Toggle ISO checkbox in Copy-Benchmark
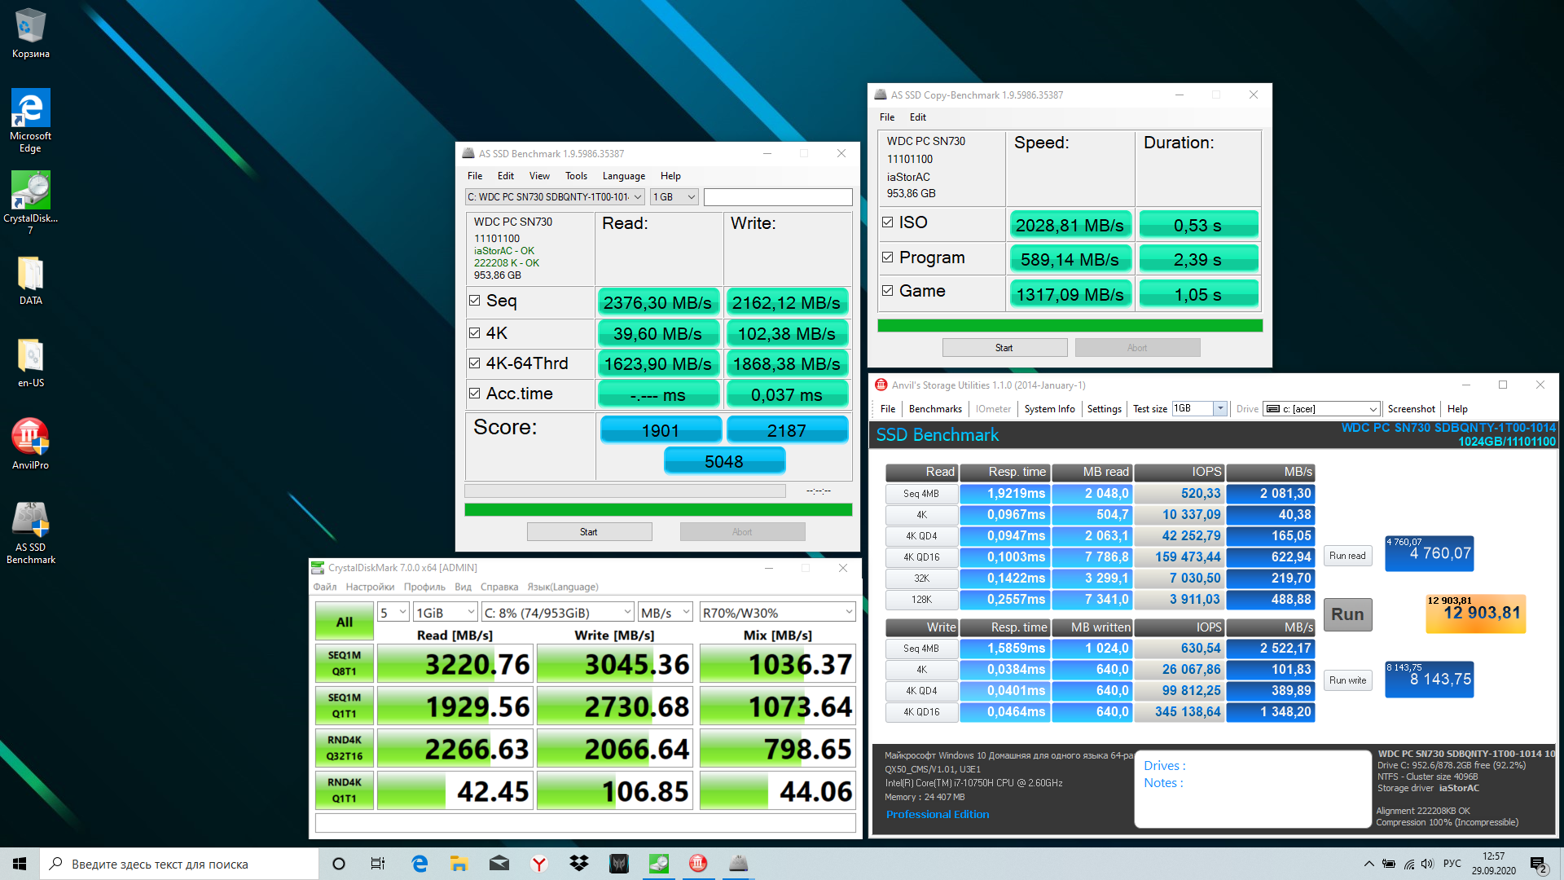Image resolution: width=1564 pixels, height=880 pixels. coord(888,222)
